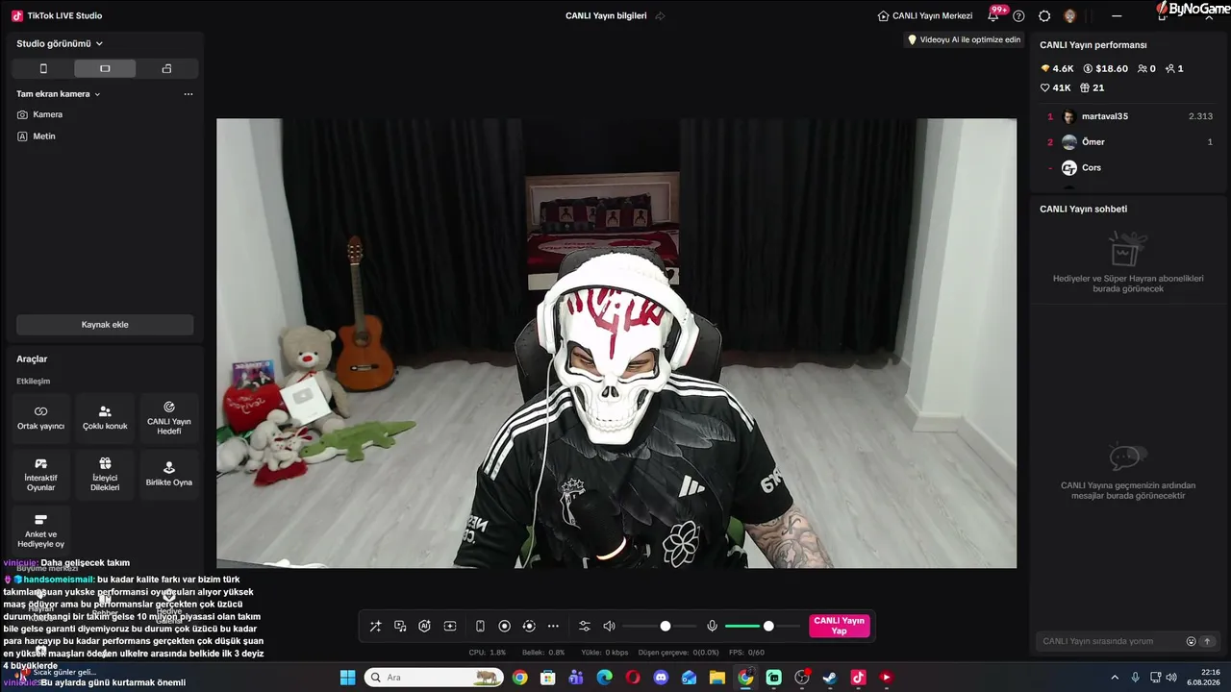The height and width of the screenshot is (692, 1231).
Task: Click the FPS status readout
Action: pos(747,653)
